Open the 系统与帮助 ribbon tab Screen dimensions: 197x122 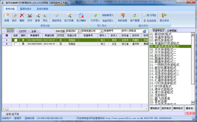42,9
